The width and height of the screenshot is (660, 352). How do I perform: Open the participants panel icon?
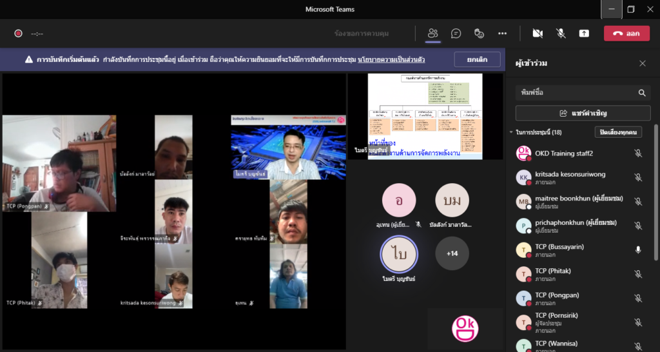pos(432,34)
